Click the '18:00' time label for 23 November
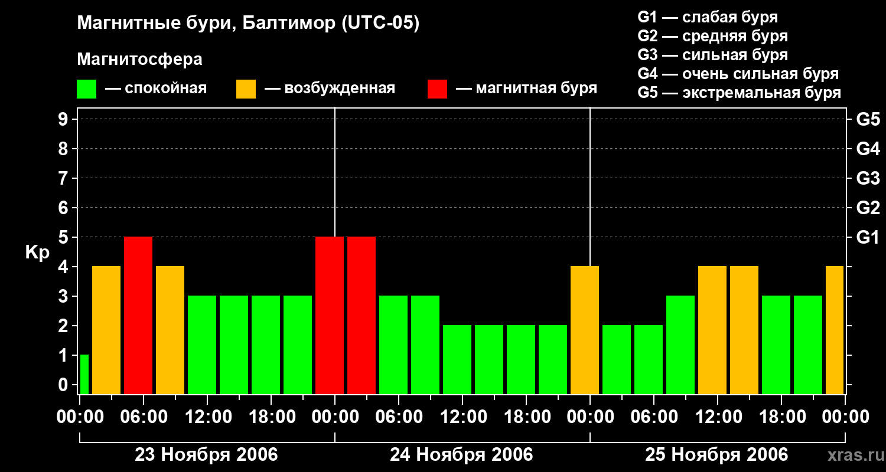 click(x=271, y=417)
